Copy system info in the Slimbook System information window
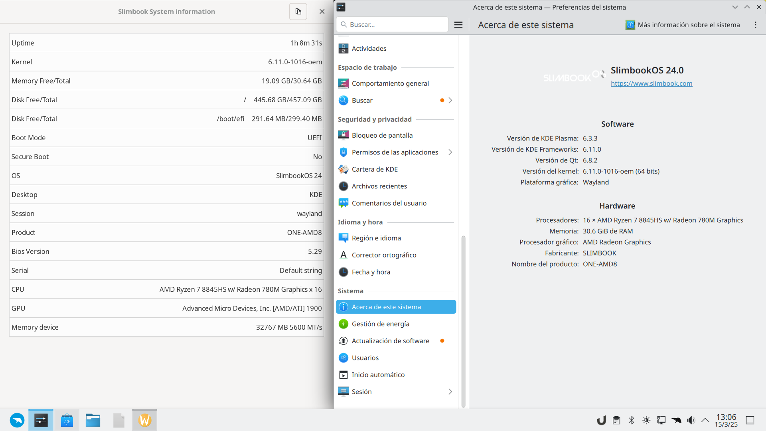 (298, 12)
